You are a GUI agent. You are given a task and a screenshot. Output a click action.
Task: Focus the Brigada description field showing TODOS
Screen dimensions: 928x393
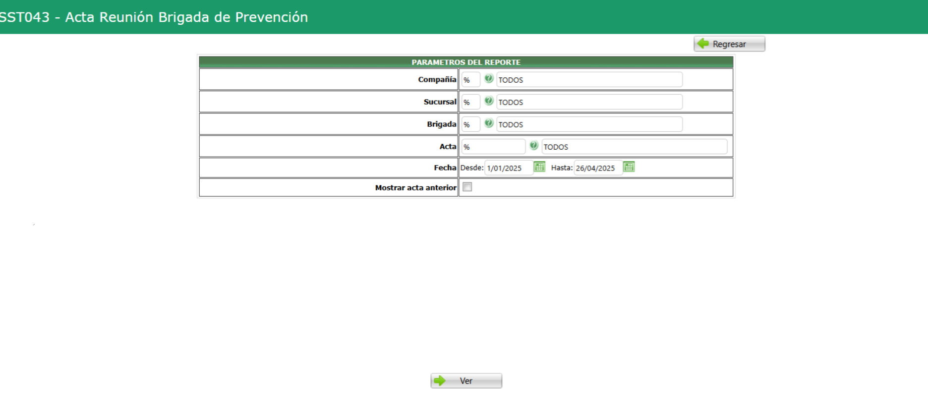pos(589,124)
